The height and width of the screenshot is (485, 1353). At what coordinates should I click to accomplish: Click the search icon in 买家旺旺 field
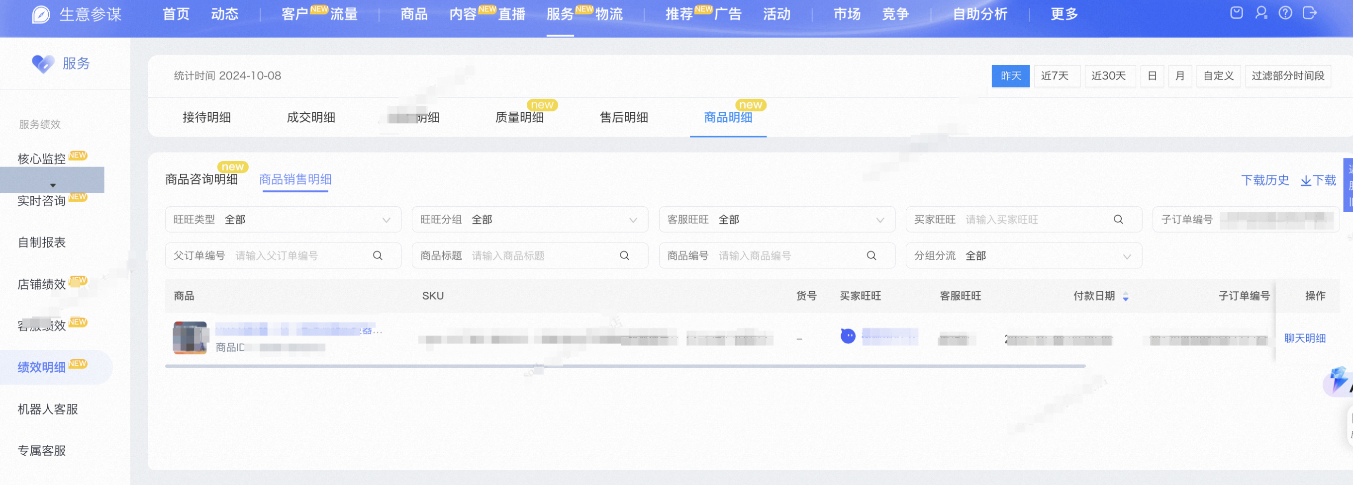1118,220
